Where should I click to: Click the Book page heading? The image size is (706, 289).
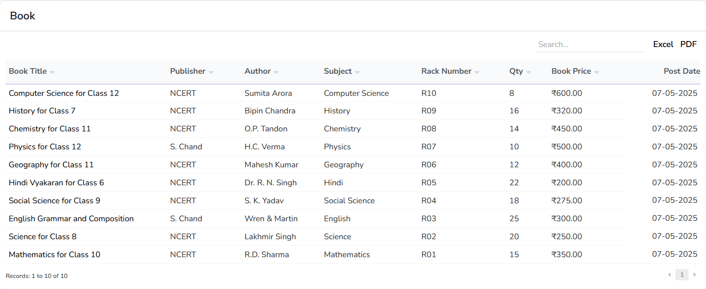pos(22,15)
